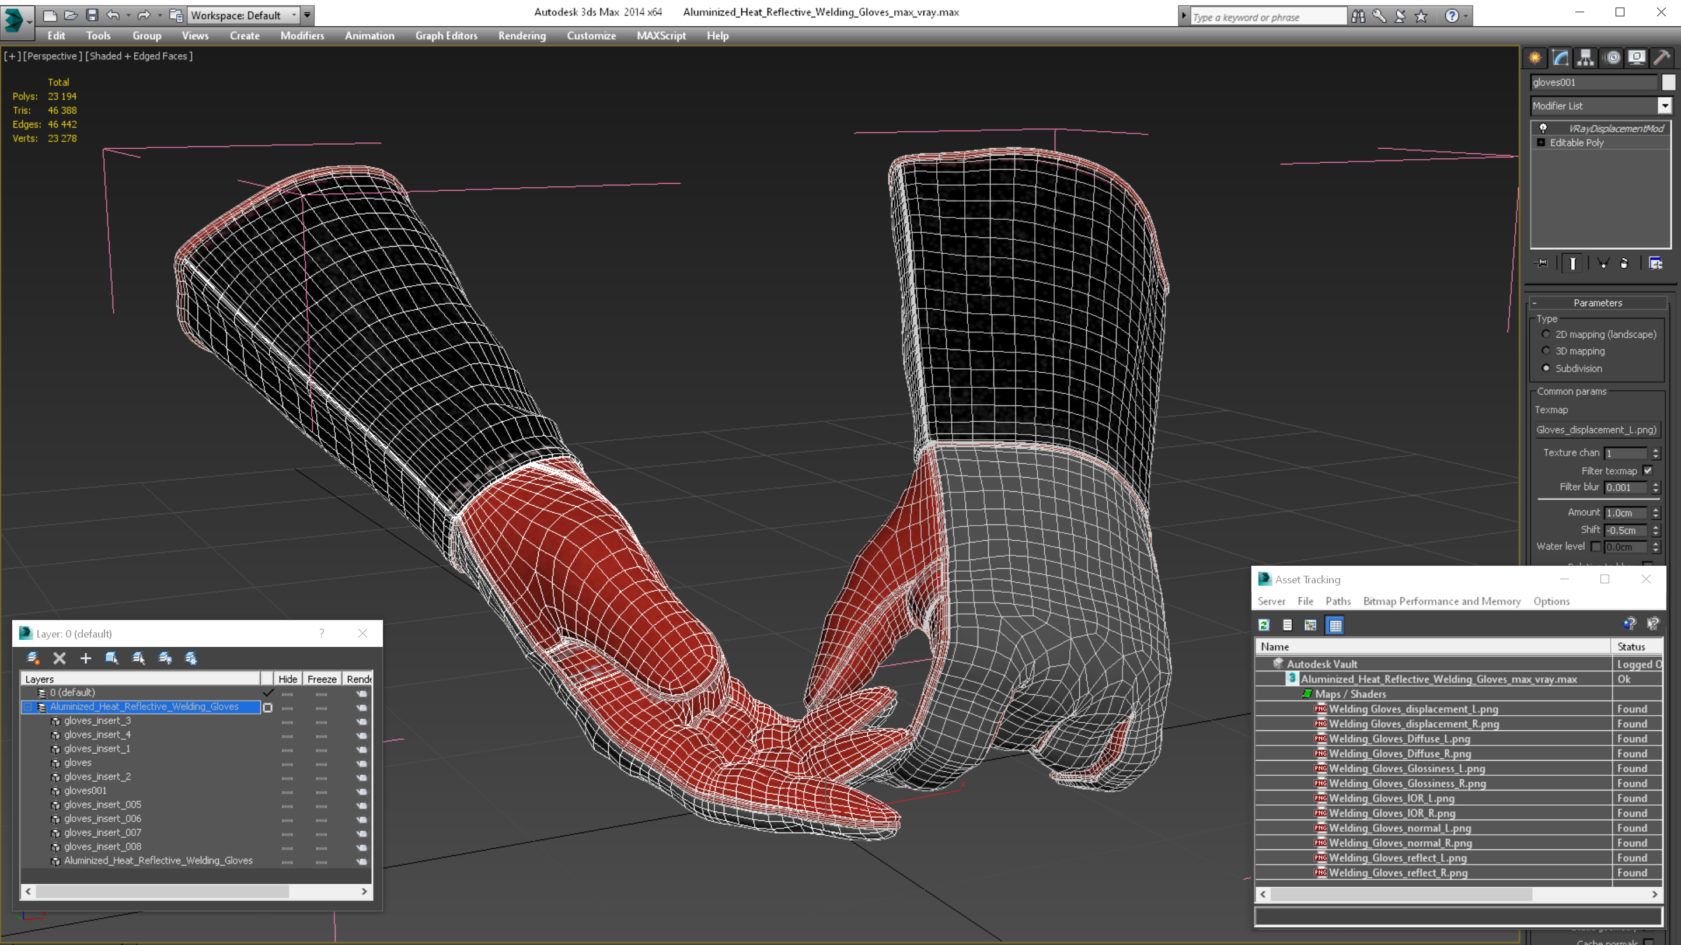Select 3D mapping radio button
This screenshot has width=1681, height=945.
coord(1545,351)
